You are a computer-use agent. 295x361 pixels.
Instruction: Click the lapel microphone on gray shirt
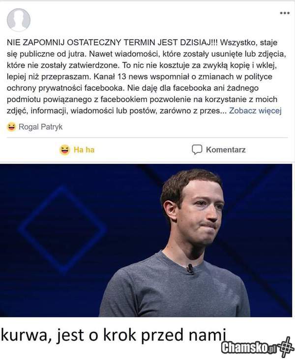190,269
